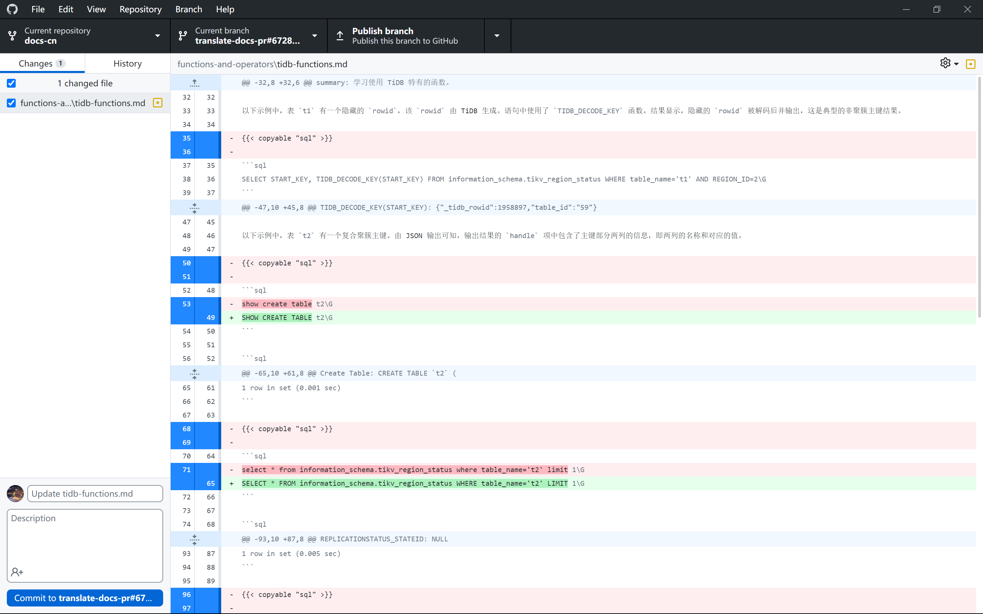Click the GitHub Desktop logo icon
The image size is (983, 614).
(12, 9)
